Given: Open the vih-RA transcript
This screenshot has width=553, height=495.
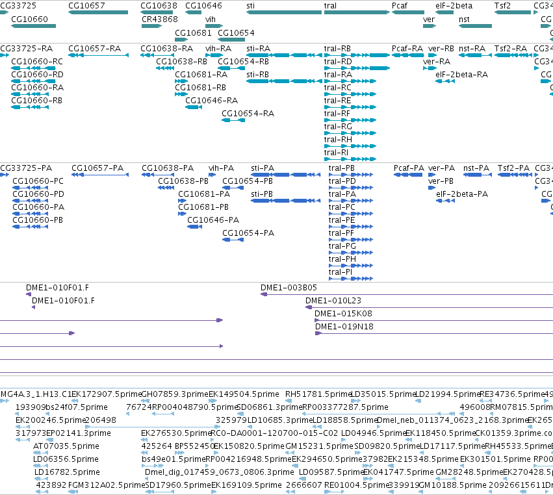Looking at the screenshot, I should [x=214, y=55].
